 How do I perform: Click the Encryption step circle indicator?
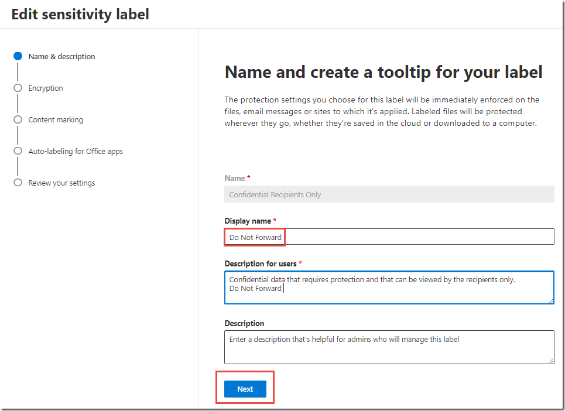pos(18,88)
